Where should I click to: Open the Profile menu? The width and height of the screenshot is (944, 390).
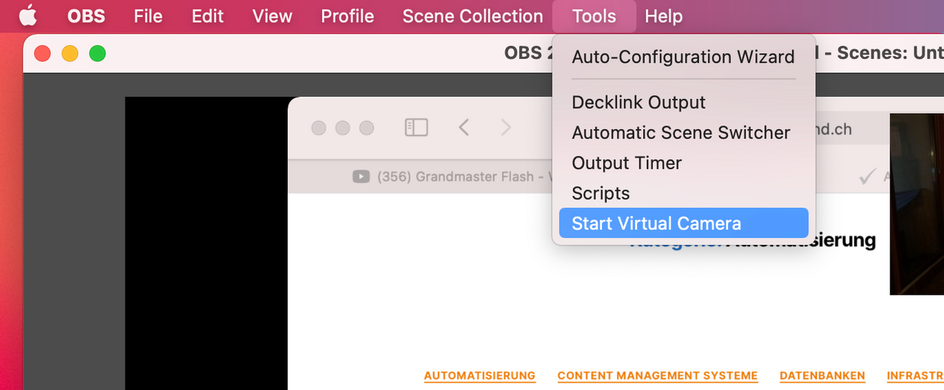coord(347,15)
